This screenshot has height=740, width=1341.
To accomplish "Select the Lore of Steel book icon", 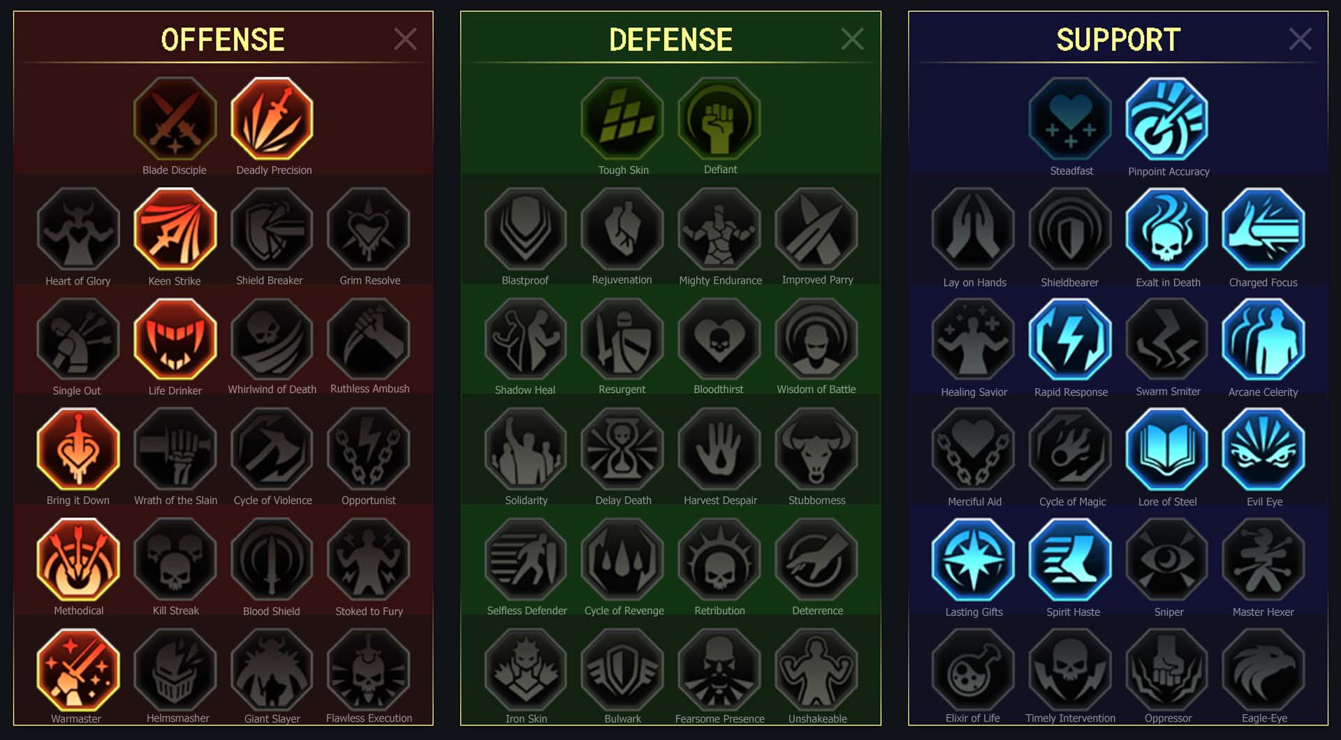I will 1167,450.
